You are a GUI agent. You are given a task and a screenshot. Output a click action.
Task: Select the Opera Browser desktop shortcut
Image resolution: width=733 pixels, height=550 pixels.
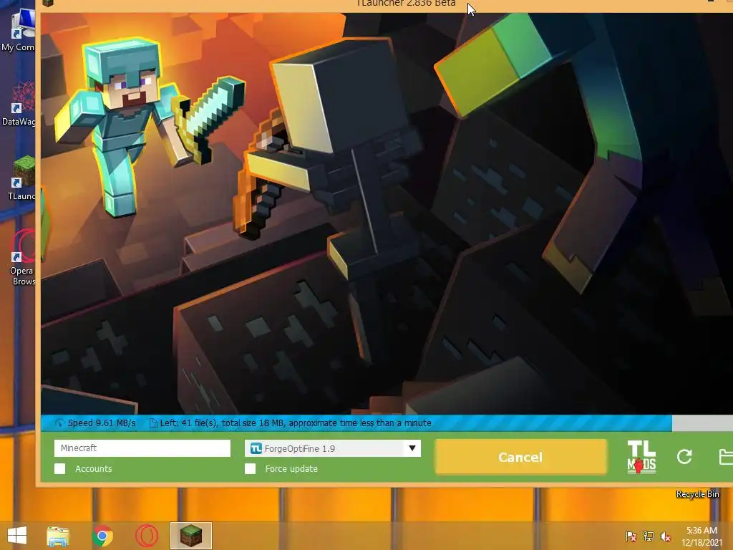coord(21,257)
